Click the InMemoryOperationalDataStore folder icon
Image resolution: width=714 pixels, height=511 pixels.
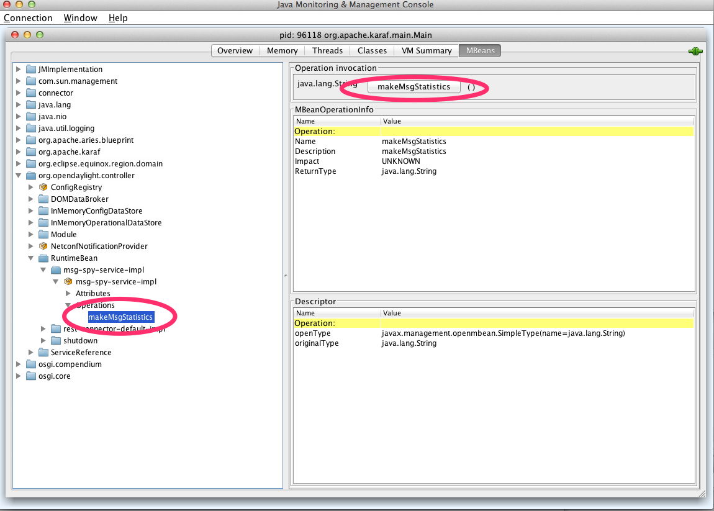(x=43, y=223)
